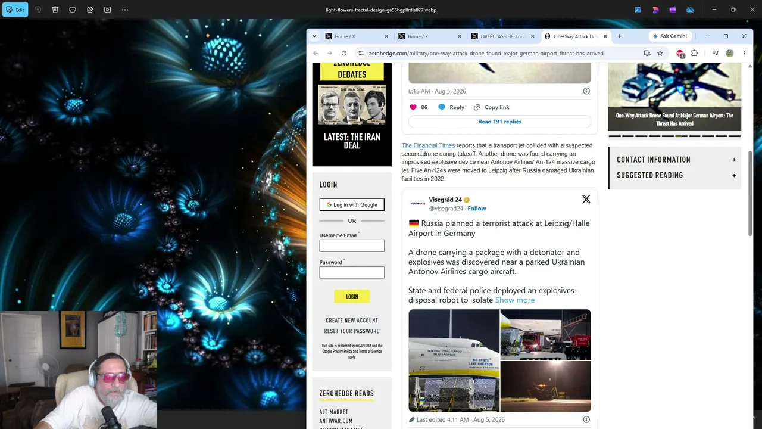Delete the image using trash icon

(x=55, y=10)
